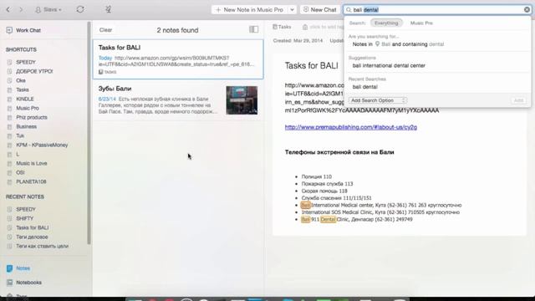535x301 pixels.
Task: Click the tag icon in note header
Action: tap(305, 27)
